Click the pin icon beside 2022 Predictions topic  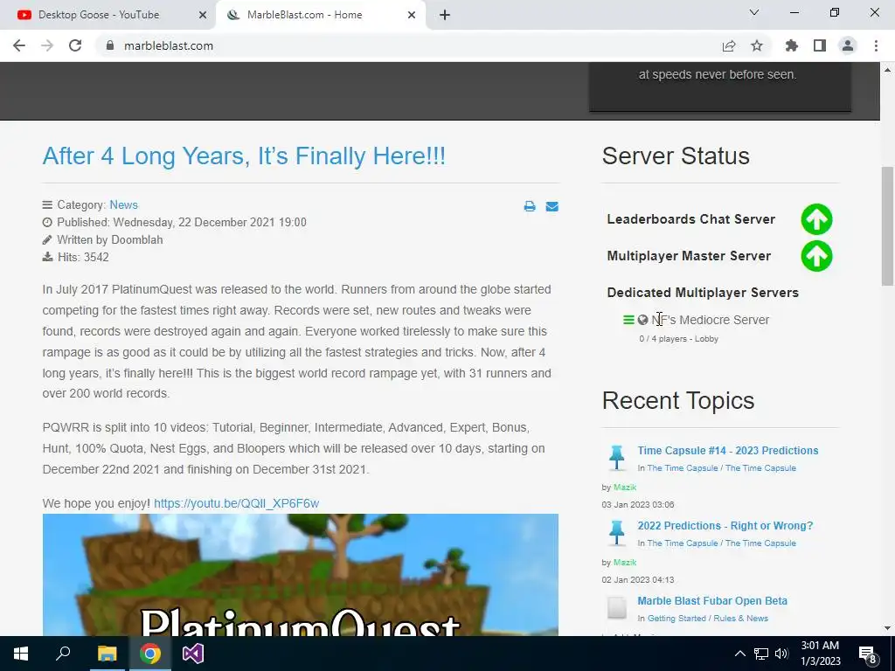tap(616, 533)
